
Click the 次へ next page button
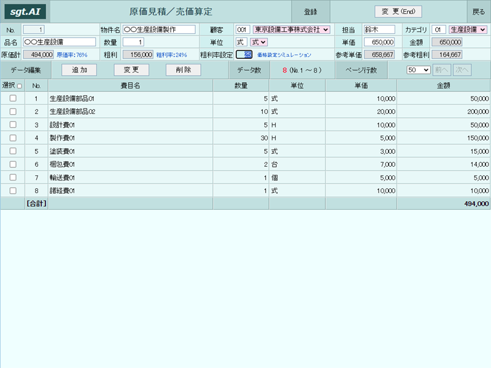(462, 70)
